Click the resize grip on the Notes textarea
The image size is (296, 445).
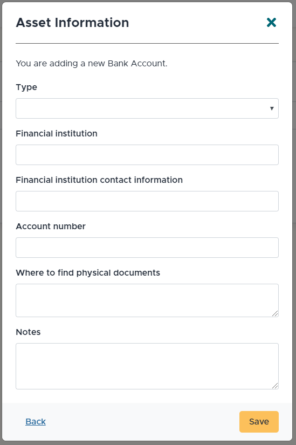pos(275,386)
